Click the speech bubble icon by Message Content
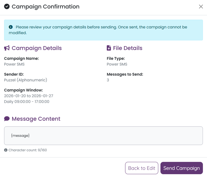 [x=7, y=119]
